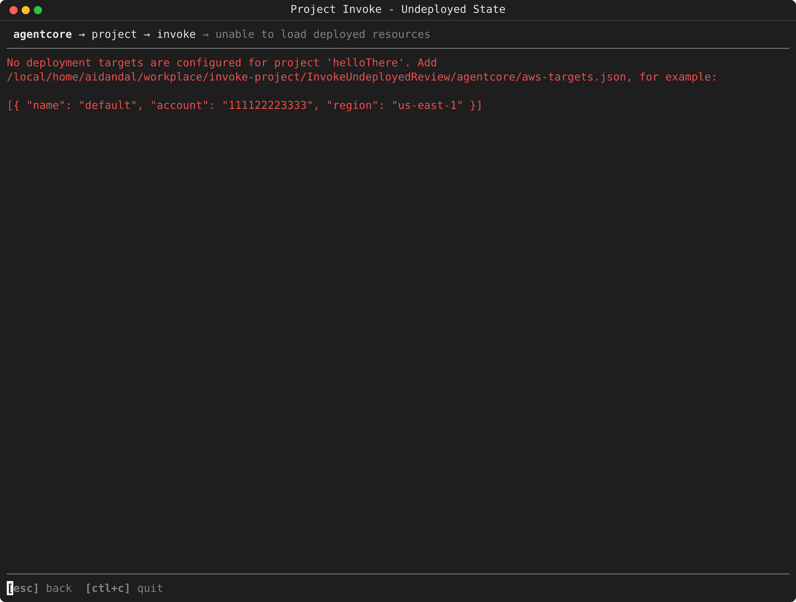
Task: Click the green maximize window button
Action: coord(38,10)
